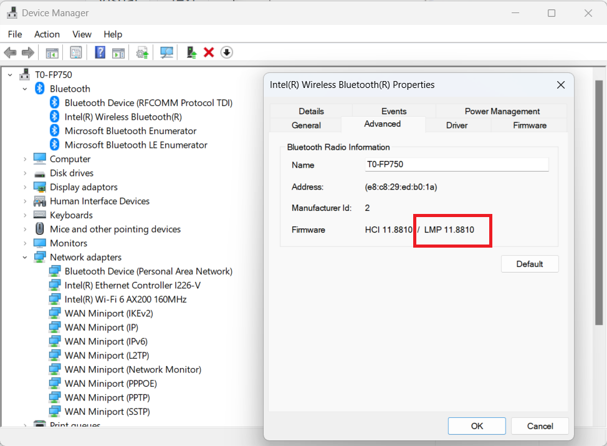Collapse the T0-FP750 root node
The width and height of the screenshot is (607, 446).
pos(11,75)
